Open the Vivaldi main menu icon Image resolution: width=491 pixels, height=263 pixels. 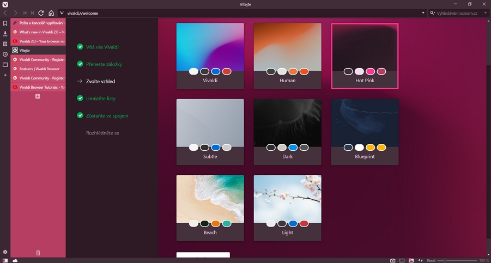pos(5,4)
